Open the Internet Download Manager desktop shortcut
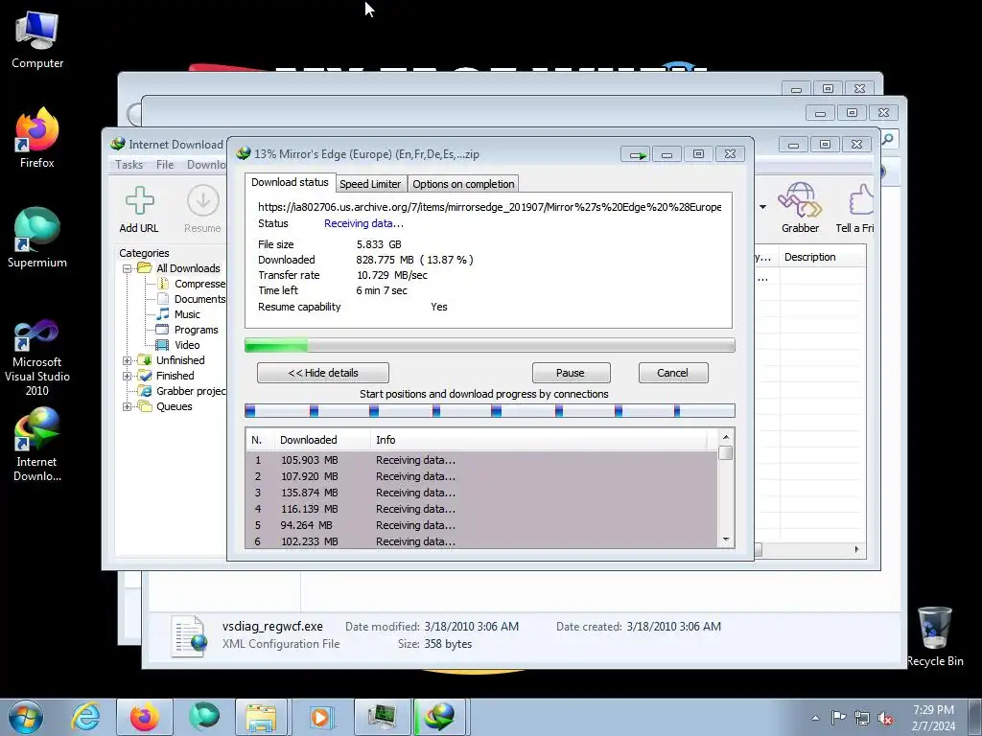Viewport: 982px width, 736px height. pos(37,445)
